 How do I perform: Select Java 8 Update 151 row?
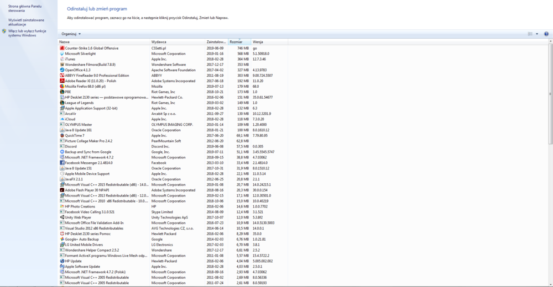173,168
